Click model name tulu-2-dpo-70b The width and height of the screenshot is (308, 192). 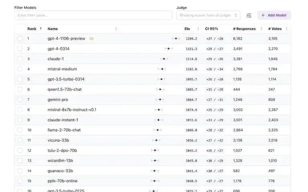62,150
